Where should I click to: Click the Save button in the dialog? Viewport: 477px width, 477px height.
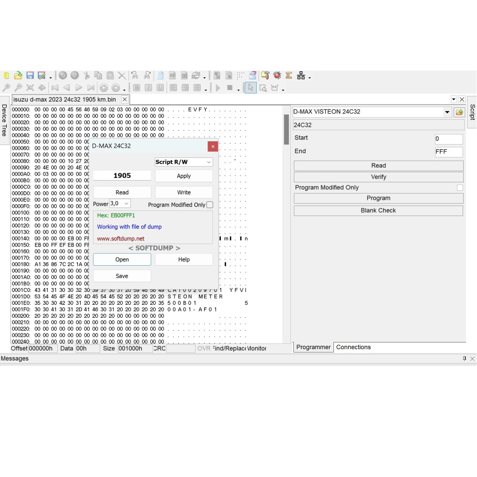pos(122,276)
